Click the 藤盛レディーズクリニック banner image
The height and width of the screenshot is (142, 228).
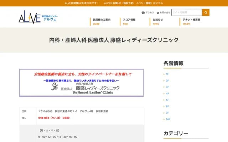pyautogui.click(x=82, y=83)
